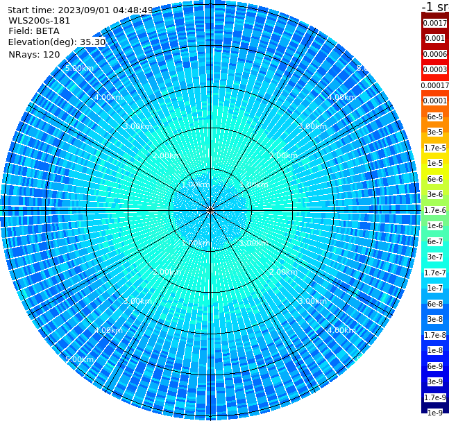The image size is (449, 421).
Task: Select the 3e-8 color scale label
Action: tap(435, 319)
